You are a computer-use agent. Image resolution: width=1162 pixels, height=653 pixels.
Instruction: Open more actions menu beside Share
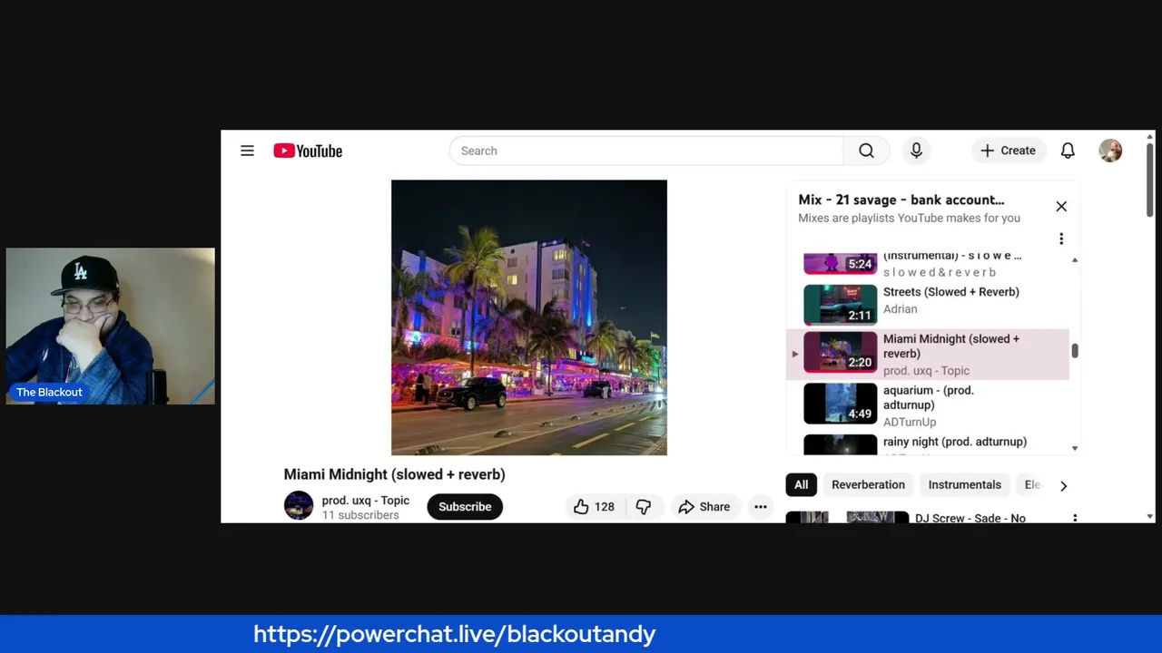click(761, 507)
